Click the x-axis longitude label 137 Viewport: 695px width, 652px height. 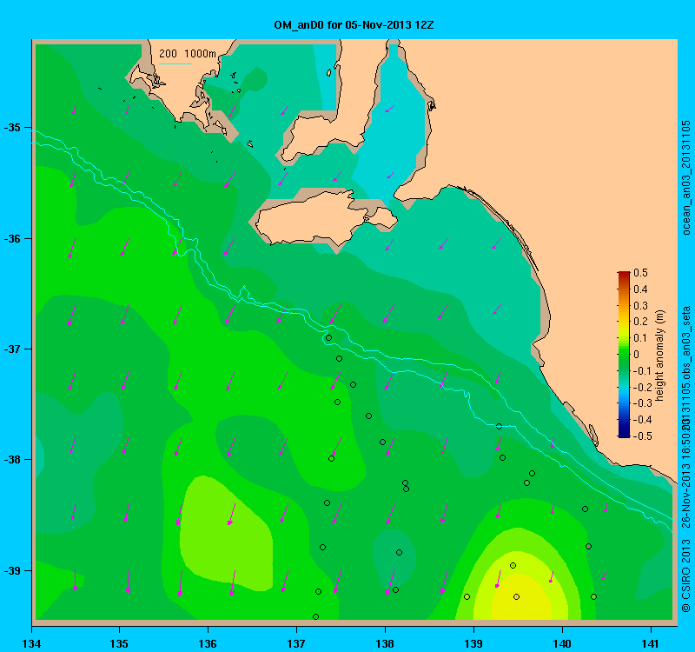(296, 643)
